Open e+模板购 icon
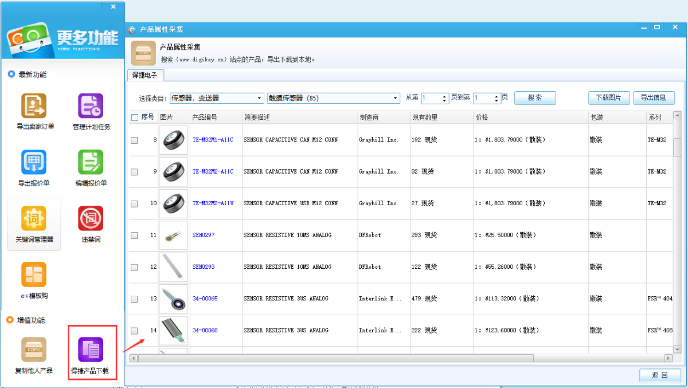The image size is (688, 388). tap(34, 275)
